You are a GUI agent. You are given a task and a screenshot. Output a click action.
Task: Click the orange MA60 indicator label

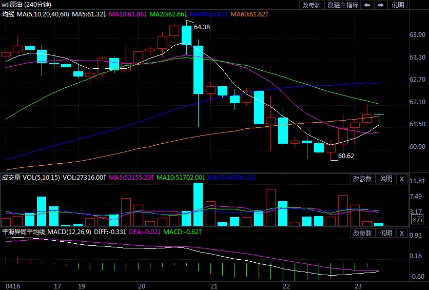(248, 14)
